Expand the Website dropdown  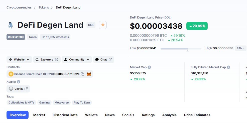19,59
